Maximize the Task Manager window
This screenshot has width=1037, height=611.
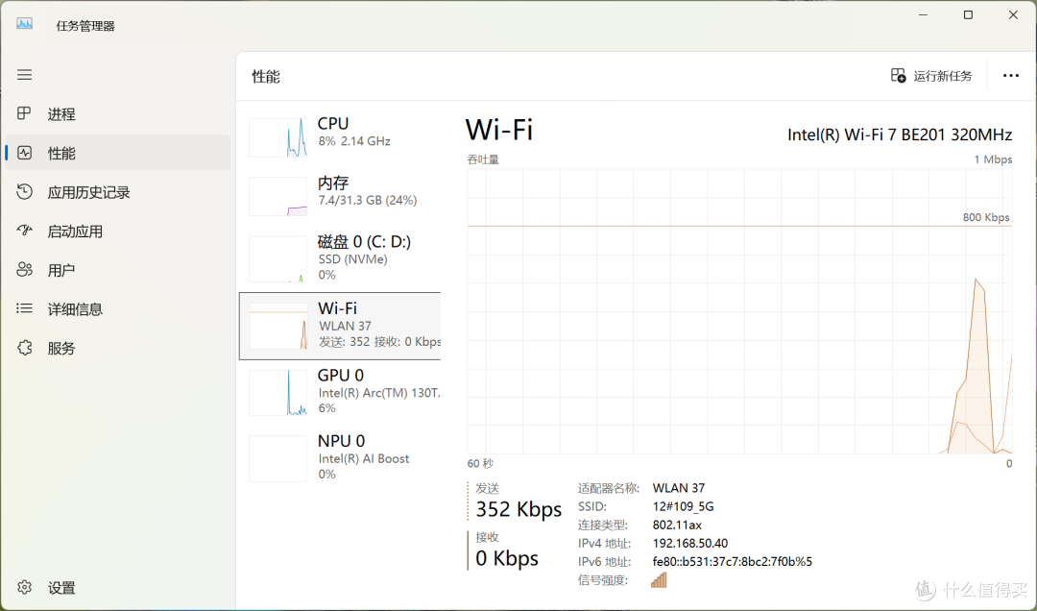968,14
